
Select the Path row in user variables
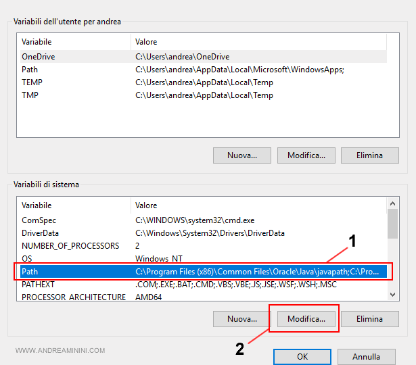(x=30, y=70)
